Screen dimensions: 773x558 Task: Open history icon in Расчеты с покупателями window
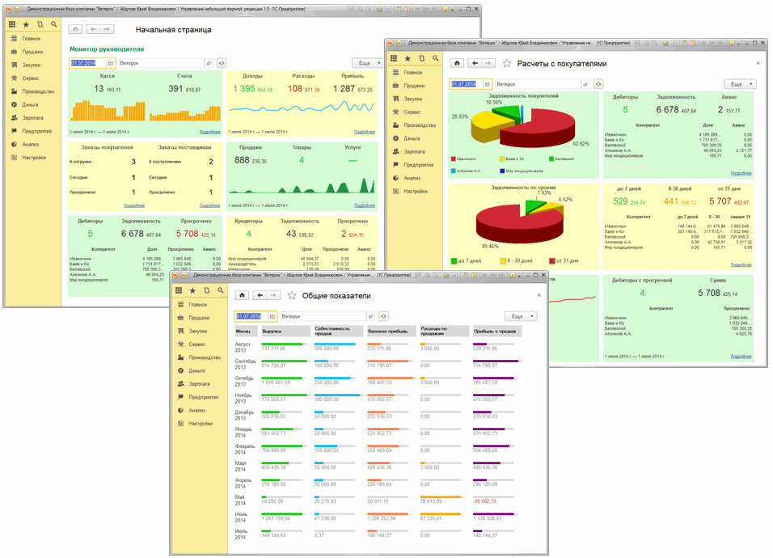(421, 58)
